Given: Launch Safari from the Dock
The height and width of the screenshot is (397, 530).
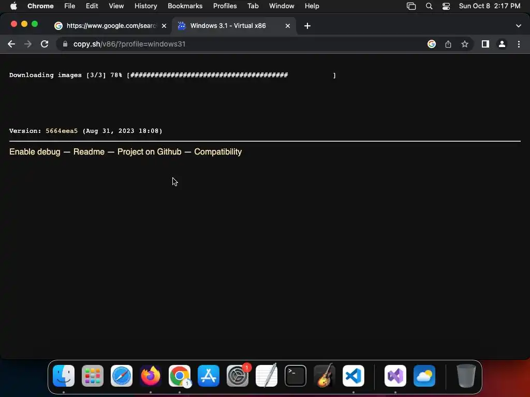Looking at the screenshot, I should (x=122, y=376).
